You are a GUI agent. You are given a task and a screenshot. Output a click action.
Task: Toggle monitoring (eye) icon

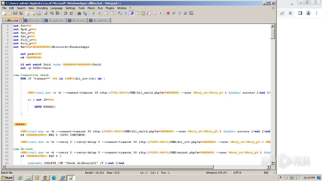pos(160,13)
